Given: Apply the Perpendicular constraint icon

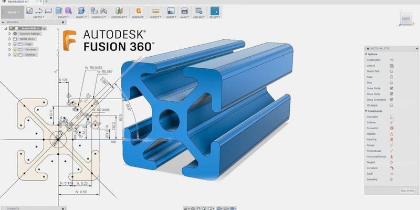Looking at the screenshot, I should 392,151.
